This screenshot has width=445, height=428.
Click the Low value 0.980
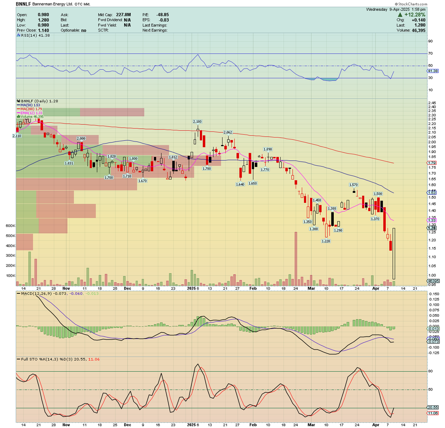43,25
